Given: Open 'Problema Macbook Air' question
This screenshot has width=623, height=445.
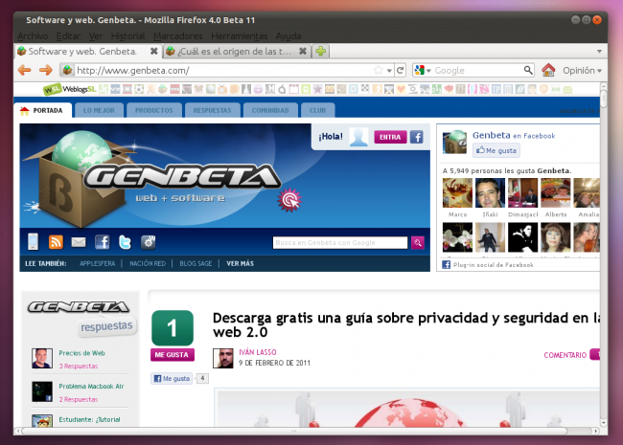Looking at the screenshot, I should [x=91, y=387].
